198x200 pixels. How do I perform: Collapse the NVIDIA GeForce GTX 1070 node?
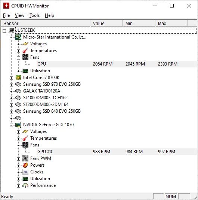pos(11,125)
